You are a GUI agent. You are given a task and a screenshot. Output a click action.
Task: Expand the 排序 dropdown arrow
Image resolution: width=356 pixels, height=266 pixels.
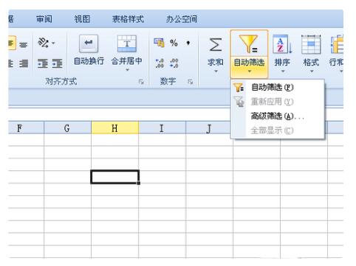point(283,71)
